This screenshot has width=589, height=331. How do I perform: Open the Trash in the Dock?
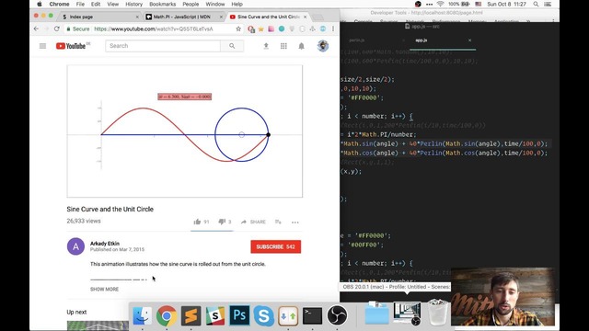pos(438,313)
